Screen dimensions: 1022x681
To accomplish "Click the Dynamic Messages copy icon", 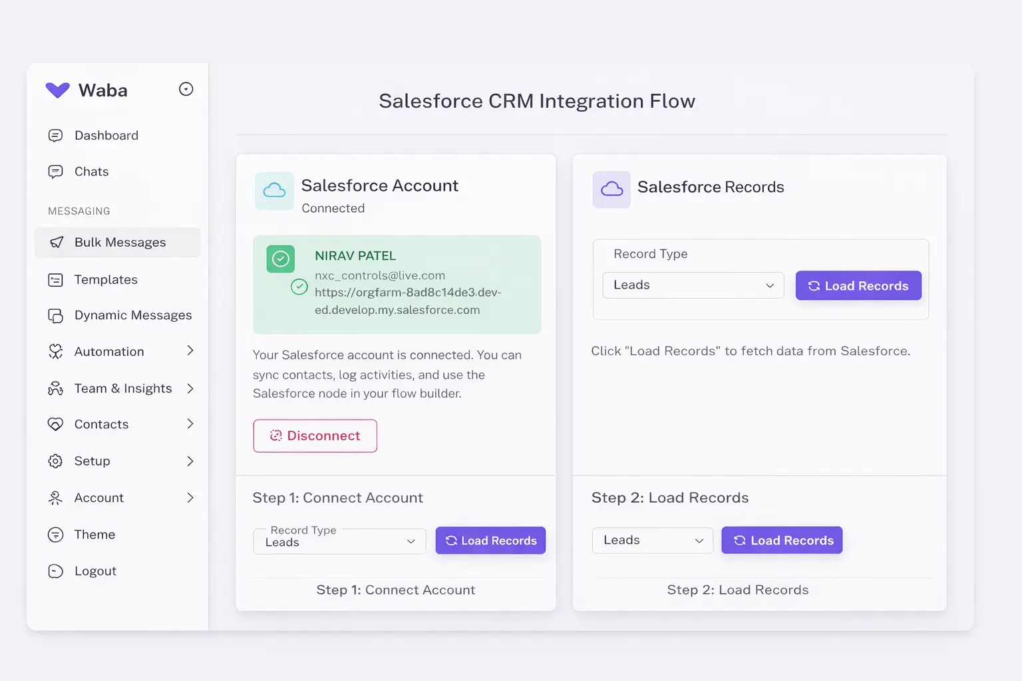I will [x=55, y=315].
